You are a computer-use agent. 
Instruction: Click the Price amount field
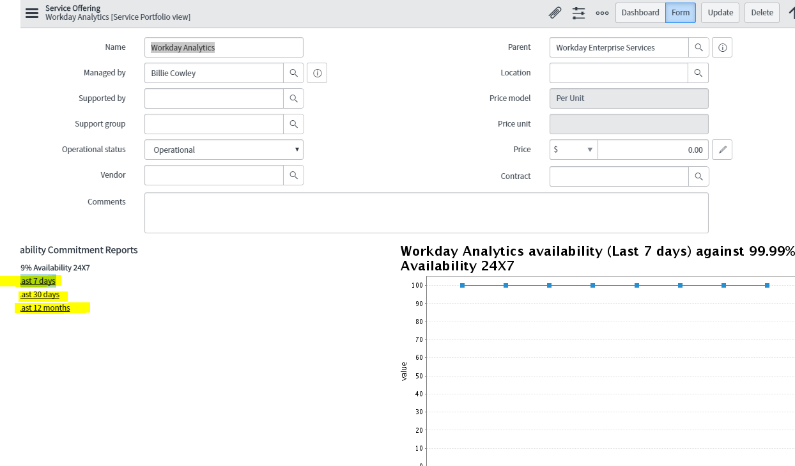click(653, 150)
